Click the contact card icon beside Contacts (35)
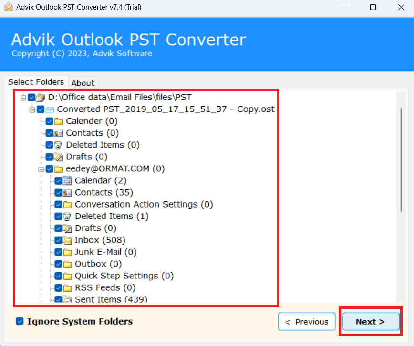Viewport: 414px width, 346px height. click(x=67, y=193)
